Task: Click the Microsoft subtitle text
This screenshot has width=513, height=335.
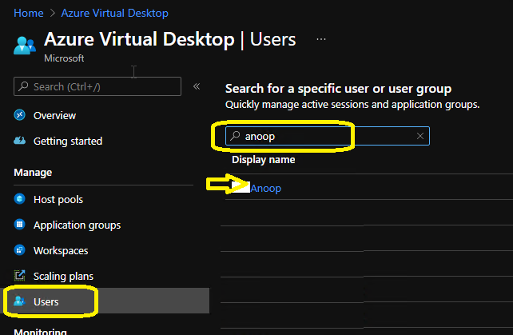Action: coord(64,58)
